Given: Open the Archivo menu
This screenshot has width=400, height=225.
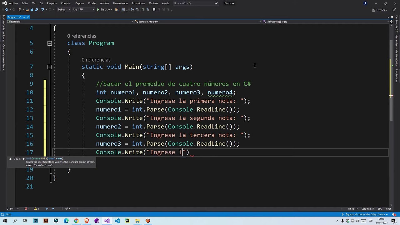Looking at the screenshot, I should point(13,3).
